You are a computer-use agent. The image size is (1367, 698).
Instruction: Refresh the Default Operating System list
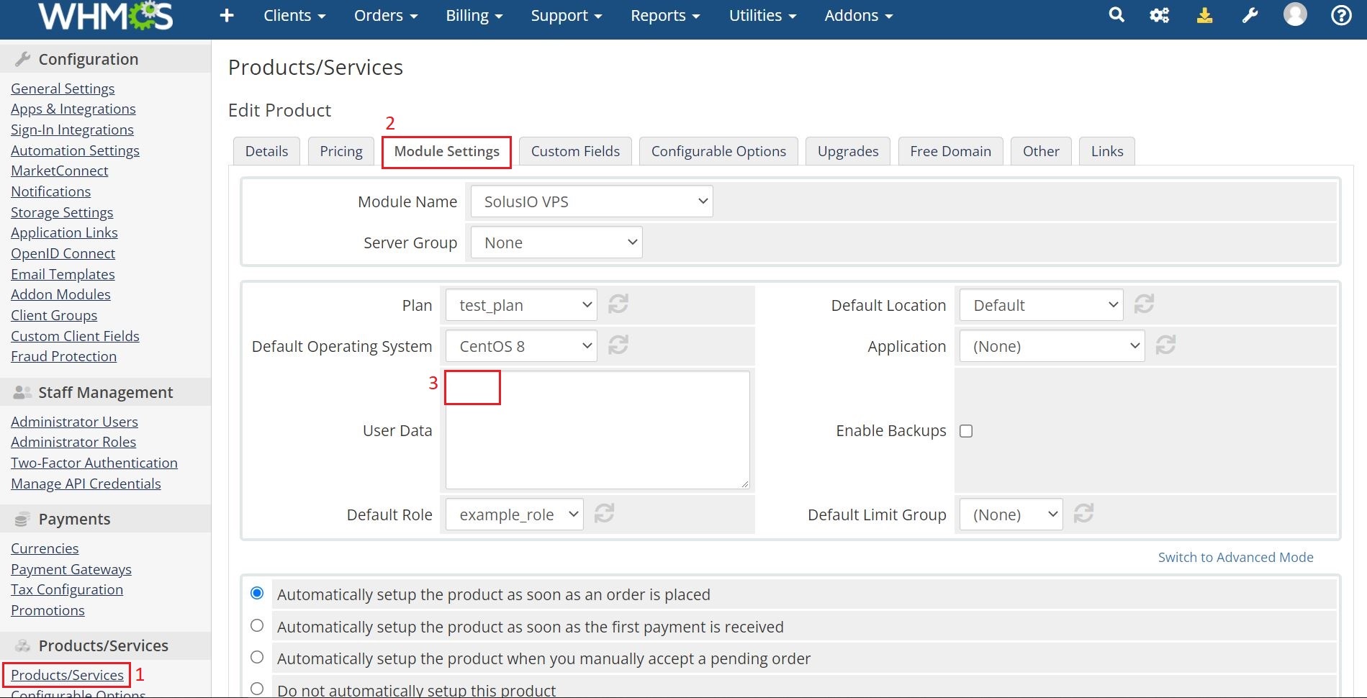coord(618,345)
